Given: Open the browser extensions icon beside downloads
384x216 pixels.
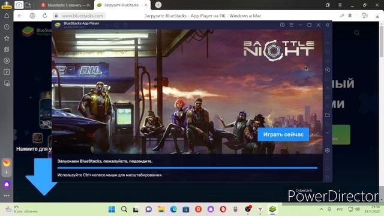Looking at the screenshot, I should tap(365, 16).
